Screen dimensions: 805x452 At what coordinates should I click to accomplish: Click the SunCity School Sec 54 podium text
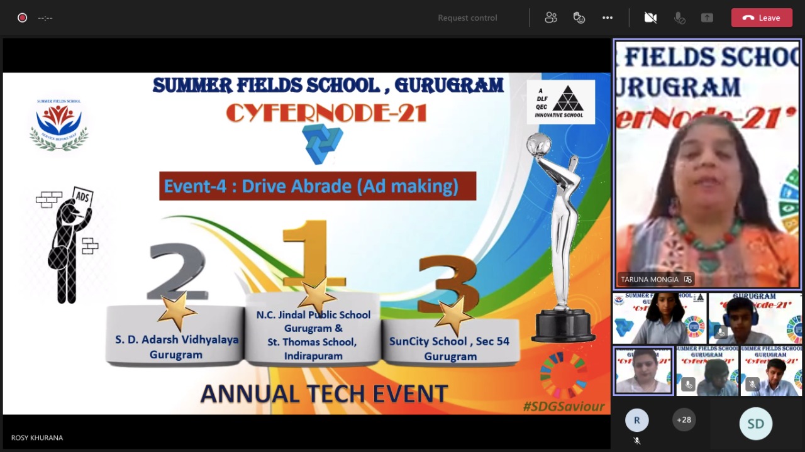(450, 349)
